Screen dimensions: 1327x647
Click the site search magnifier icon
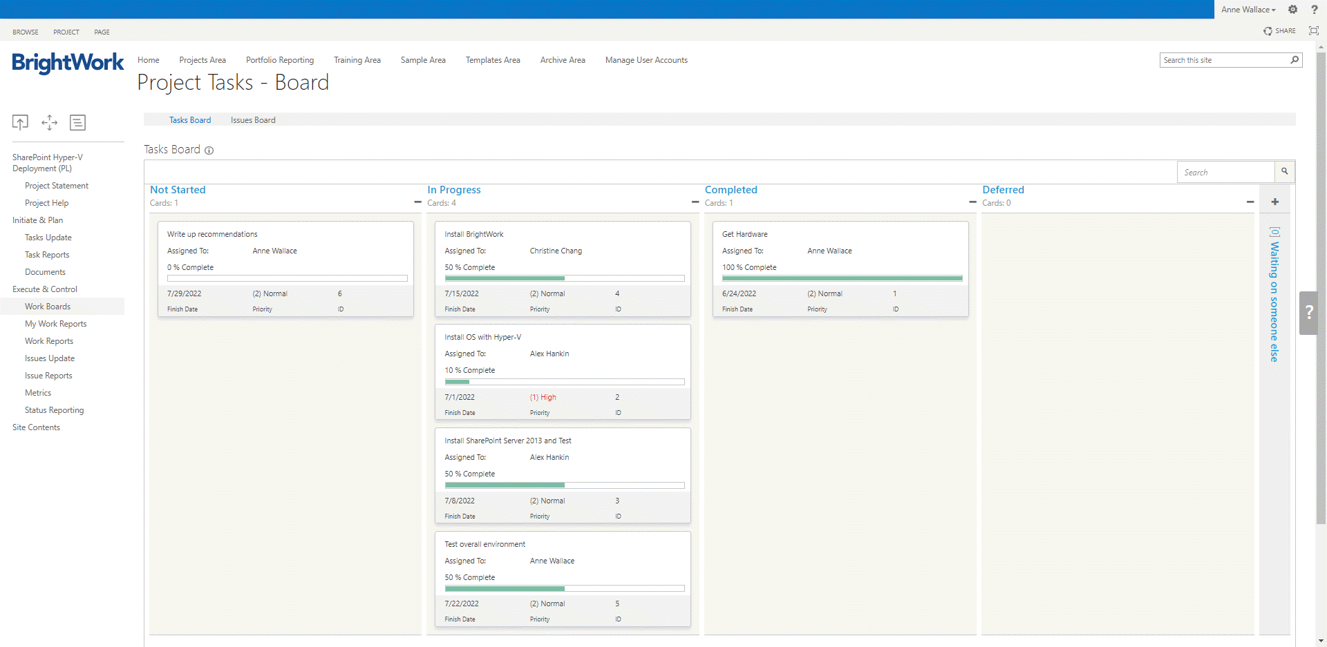coord(1295,60)
